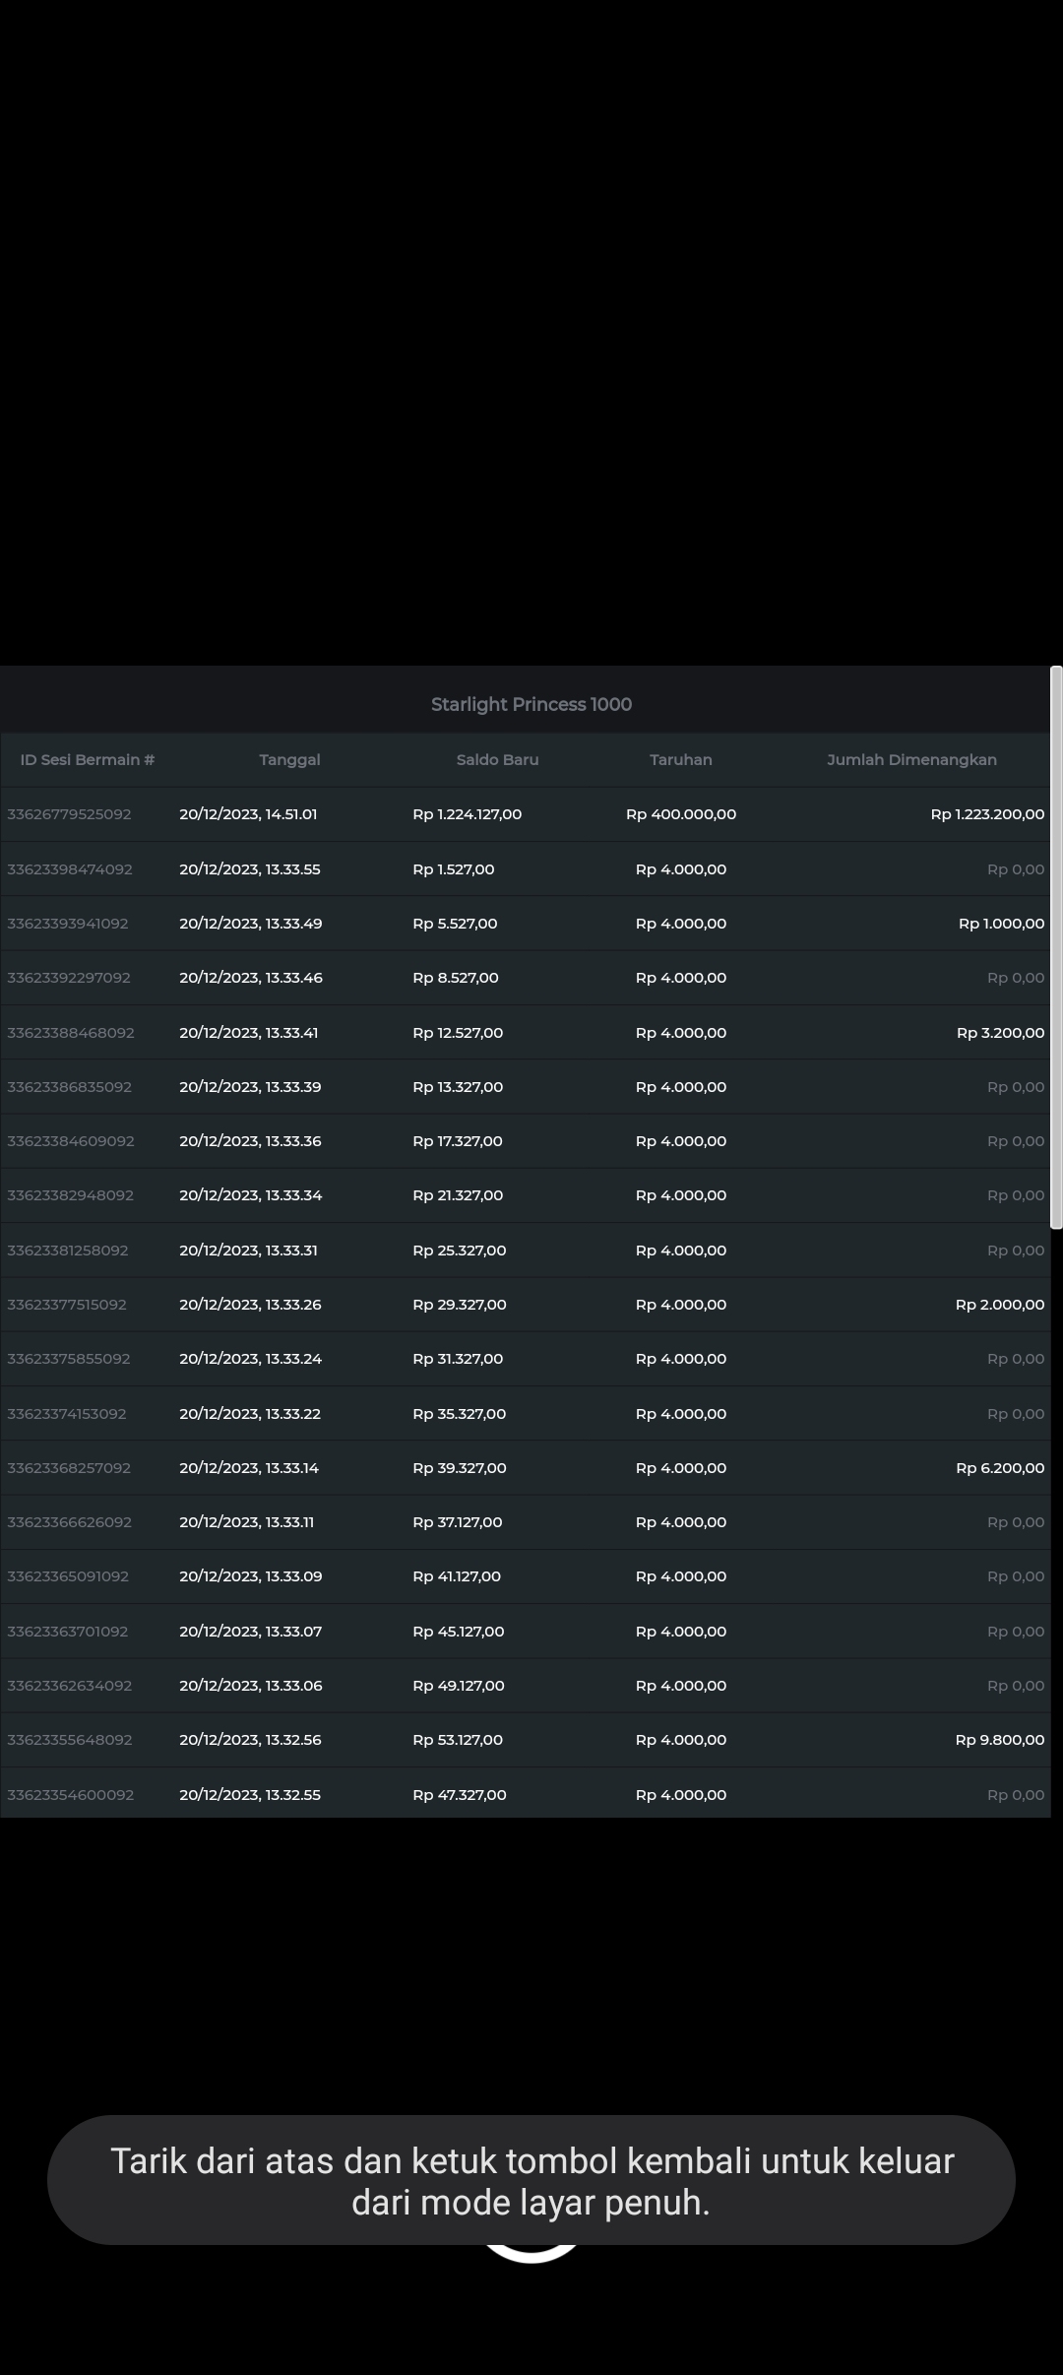Viewport: 1063px width, 2375px height.
Task: Click the Taruhan column header
Action: pyautogui.click(x=680, y=760)
